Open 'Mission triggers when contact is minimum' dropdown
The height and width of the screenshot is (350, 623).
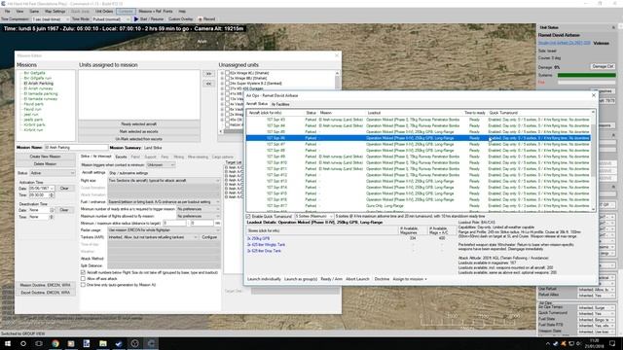pyautogui.click(x=161, y=165)
